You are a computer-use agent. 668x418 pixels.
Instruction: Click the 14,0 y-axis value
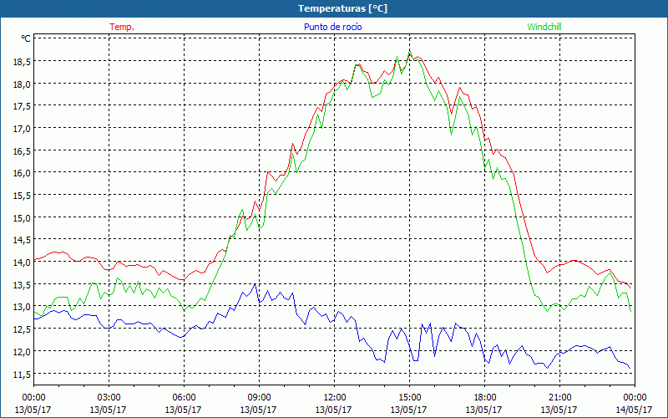pyautogui.click(x=23, y=262)
